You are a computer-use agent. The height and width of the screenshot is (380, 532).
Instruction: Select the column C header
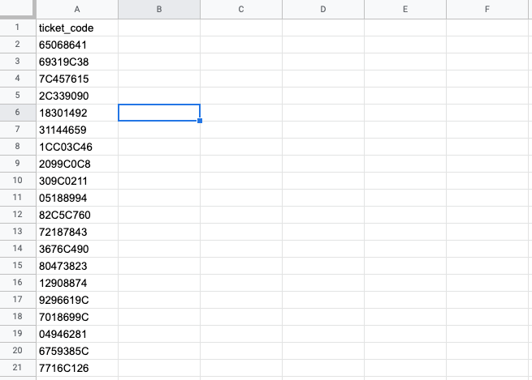pos(241,9)
